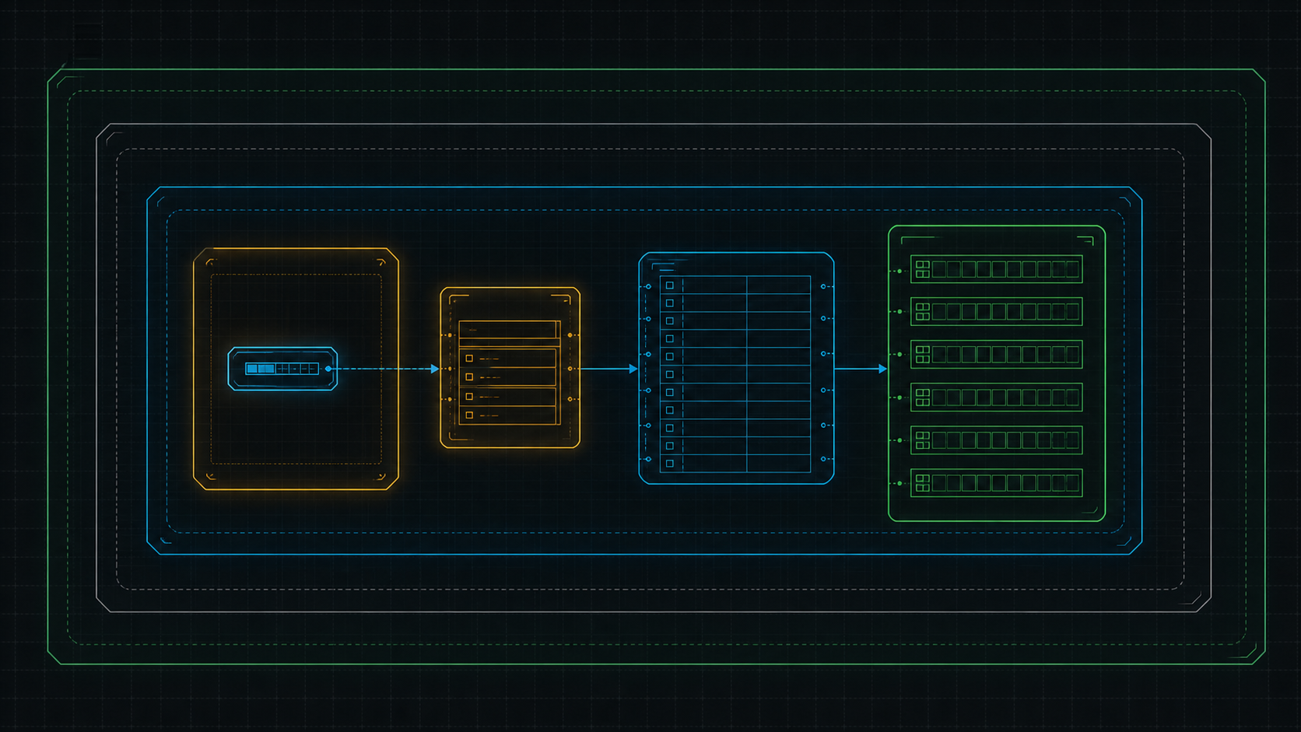Click the connector dot at the progress bar's right end
1301x732 pixels.
click(x=328, y=369)
